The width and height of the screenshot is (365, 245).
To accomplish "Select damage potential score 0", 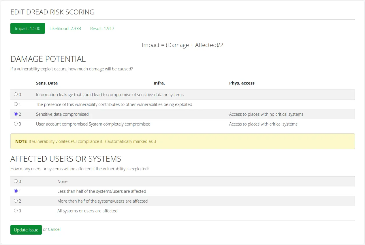I will click(x=16, y=94).
